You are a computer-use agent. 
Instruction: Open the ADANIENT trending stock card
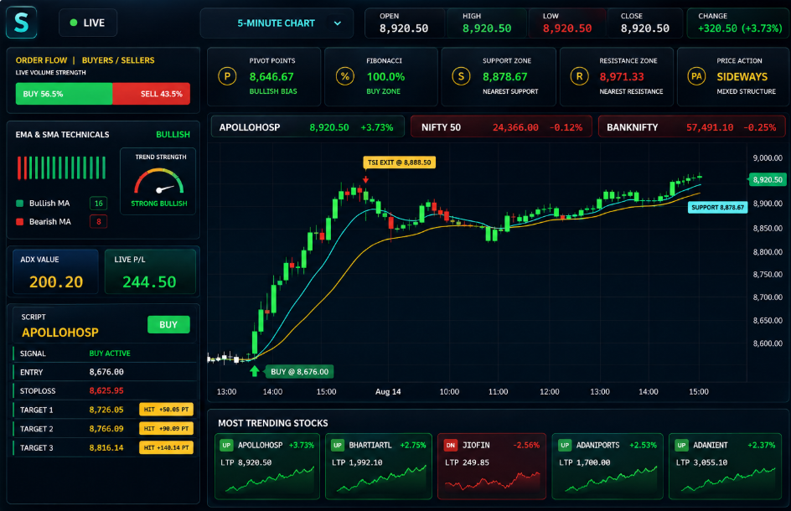[725, 466]
